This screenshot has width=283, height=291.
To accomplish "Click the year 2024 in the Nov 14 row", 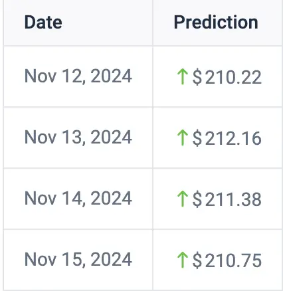I will (x=112, y=198).
